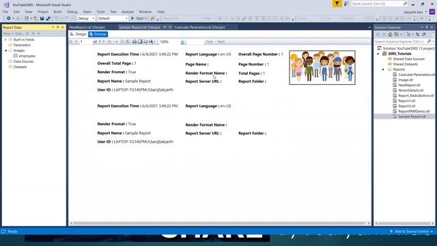Click Collapse All in Solution Explorer toolbar
The width and height of the screenshot is (437, 246).
(417, 34)
